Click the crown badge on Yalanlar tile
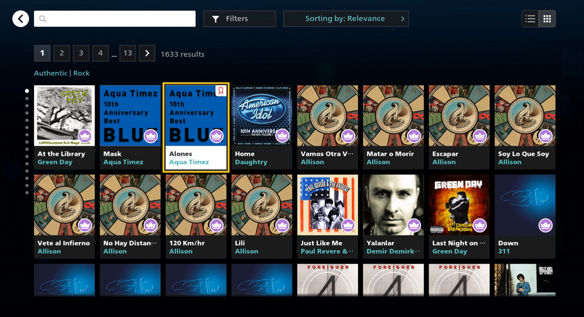This screenshot has height=317, width=584. [x=414, y=225]
